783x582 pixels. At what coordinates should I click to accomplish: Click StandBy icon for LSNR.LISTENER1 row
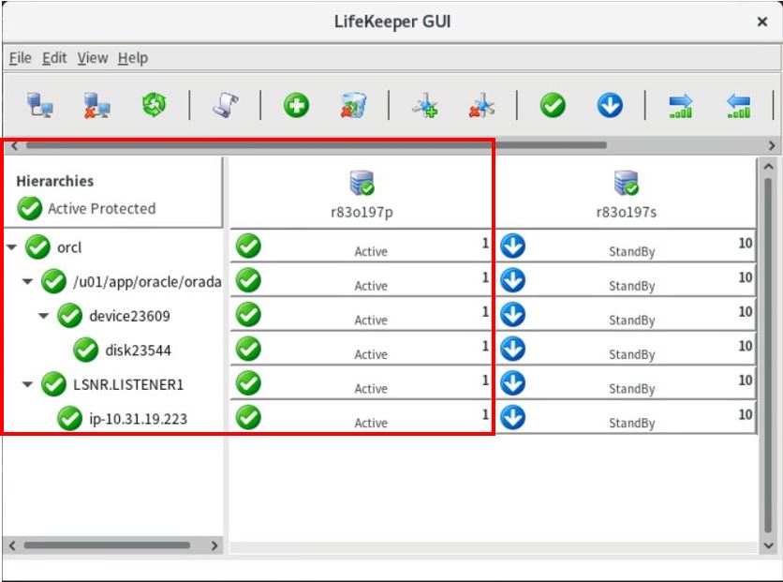[513, 383]
